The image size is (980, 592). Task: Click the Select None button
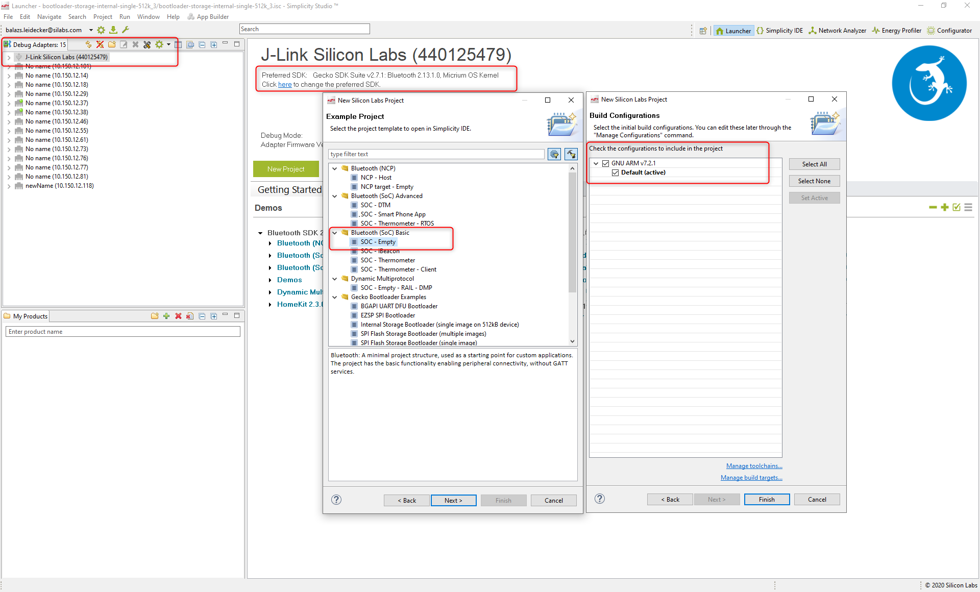click(x=814, y=181)
